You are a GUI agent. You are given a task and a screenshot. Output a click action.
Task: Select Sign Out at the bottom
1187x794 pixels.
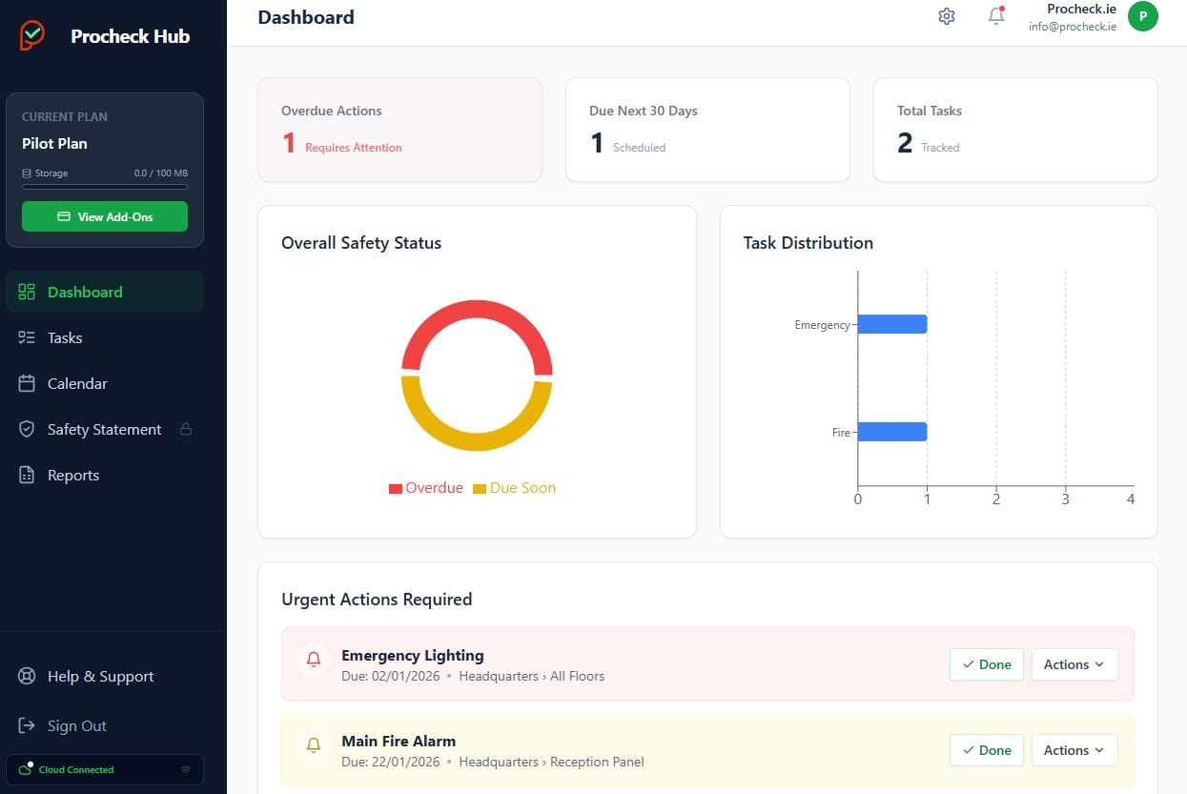click(76, 725)
